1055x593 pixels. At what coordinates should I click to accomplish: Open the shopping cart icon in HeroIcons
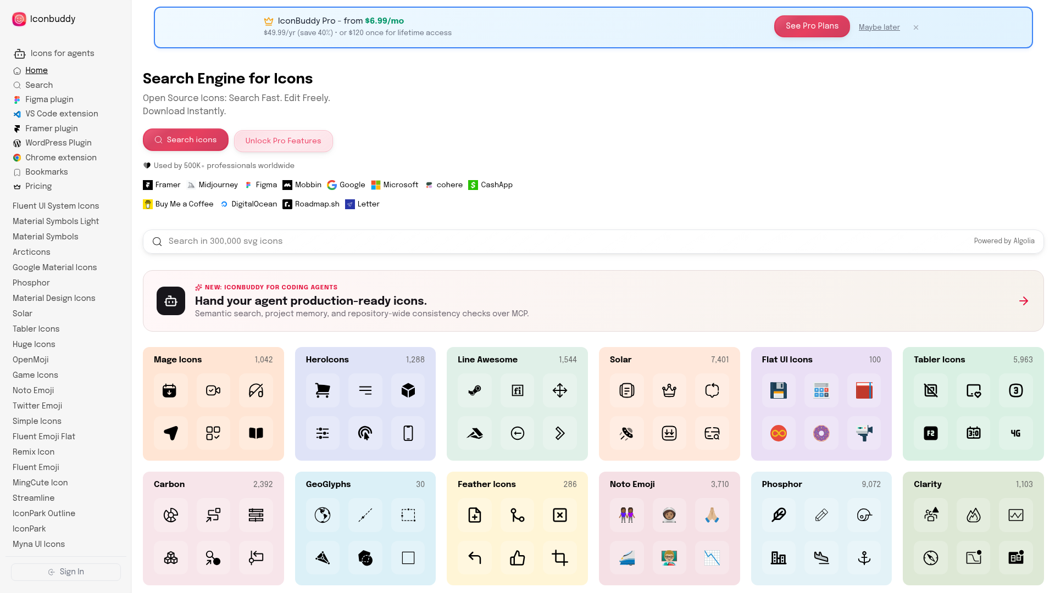323,390
